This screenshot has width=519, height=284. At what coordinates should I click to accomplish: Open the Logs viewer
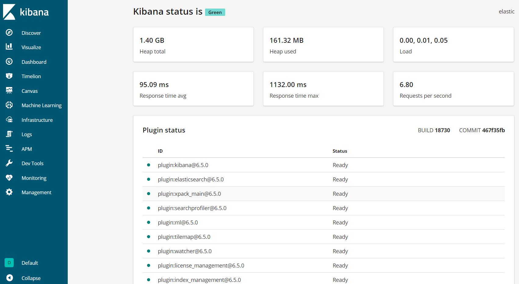[x=27, y=134]
